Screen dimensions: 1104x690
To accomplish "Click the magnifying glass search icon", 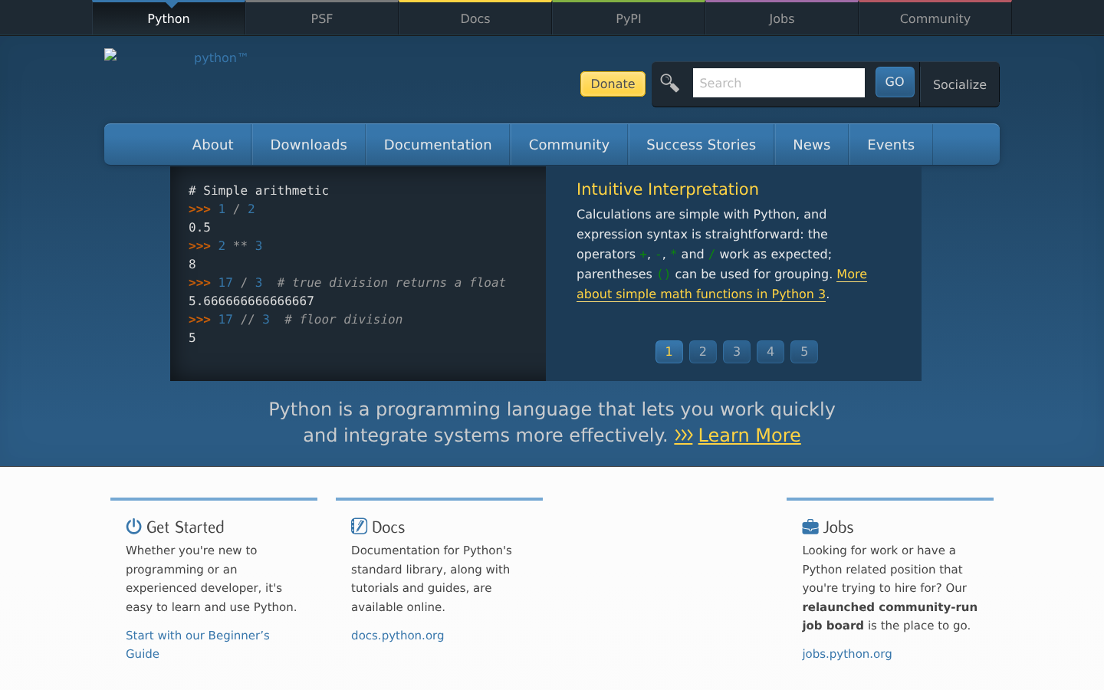I will (x=670, y=83).
